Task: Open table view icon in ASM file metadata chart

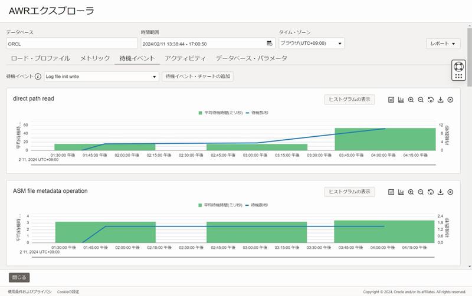Action: pyautogui.click(x=391, y=192)
